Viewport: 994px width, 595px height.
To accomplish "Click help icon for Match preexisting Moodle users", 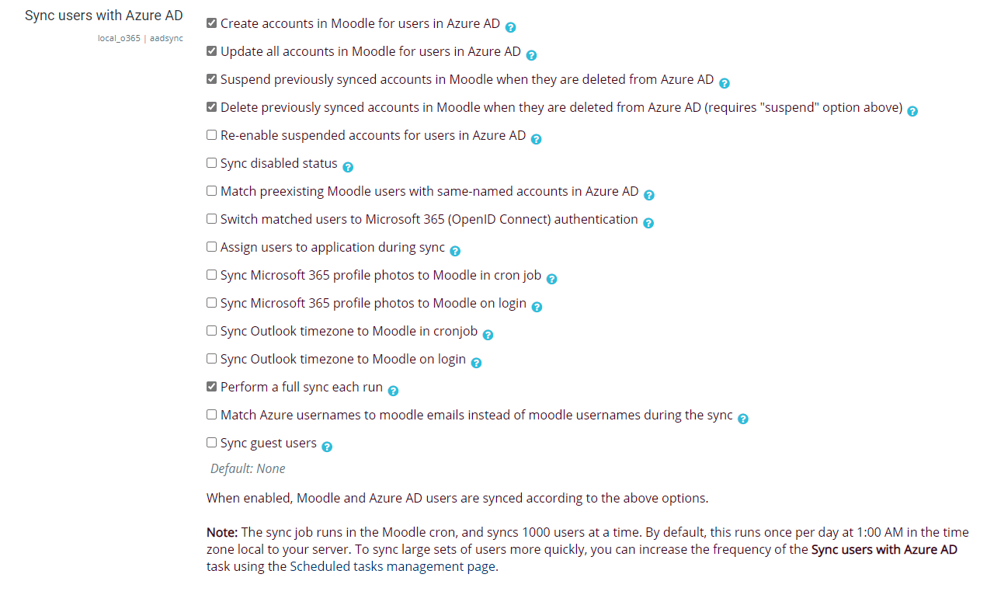I will coord(648,194).
